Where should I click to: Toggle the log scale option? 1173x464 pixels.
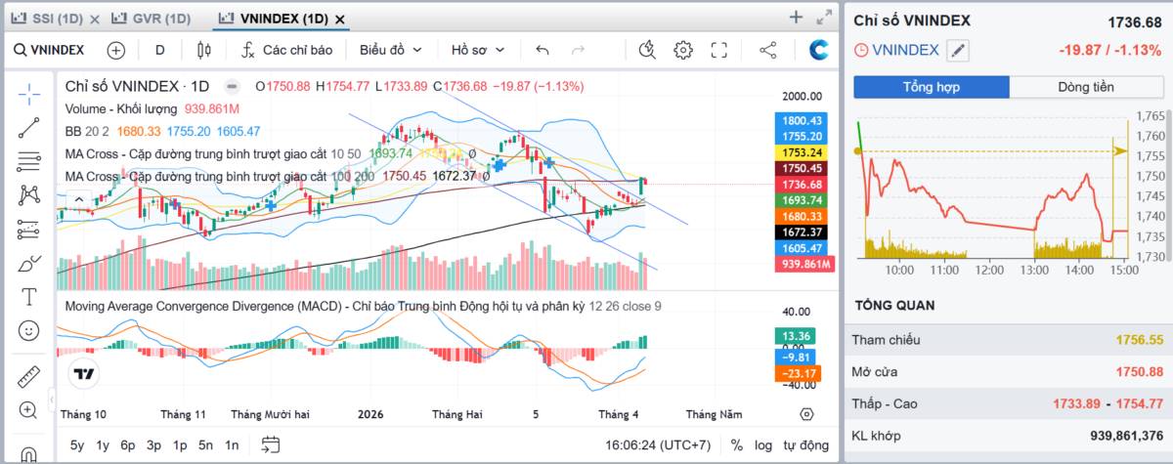click(x=762, y=445)
